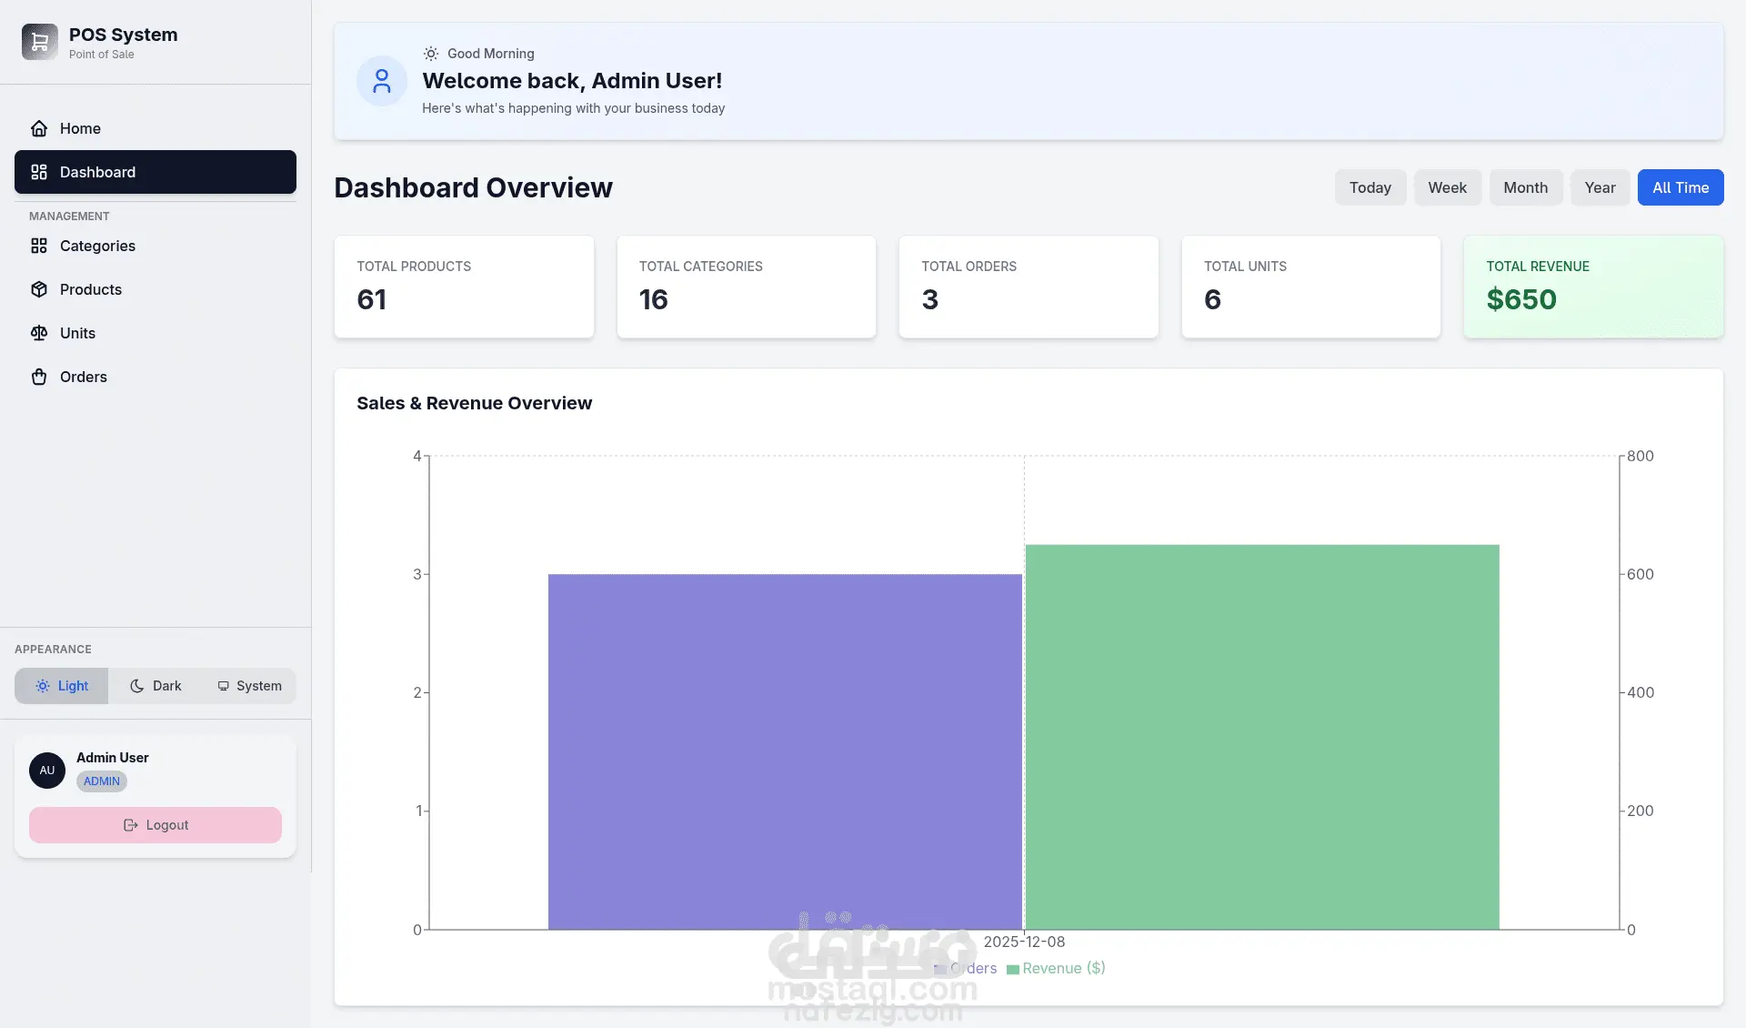
Task: Click the AU avatar circle
Action: point(47,770)
